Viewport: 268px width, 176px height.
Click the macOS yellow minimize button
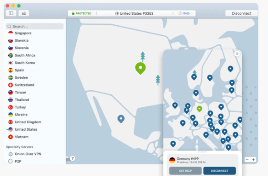tap(13, 6)
